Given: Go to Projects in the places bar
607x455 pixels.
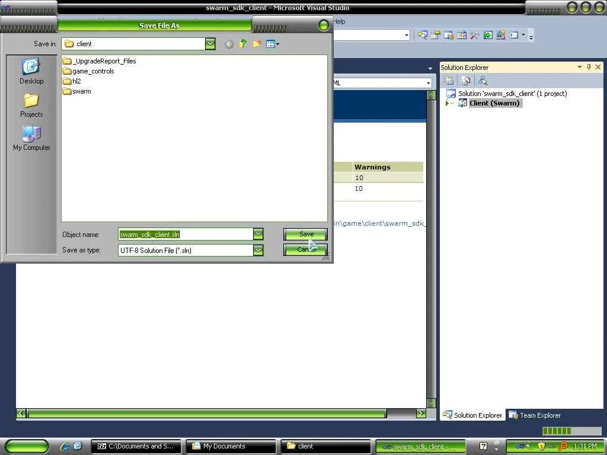Looking at the screenshot, I should pyautogui.click(x=31, y=105).
